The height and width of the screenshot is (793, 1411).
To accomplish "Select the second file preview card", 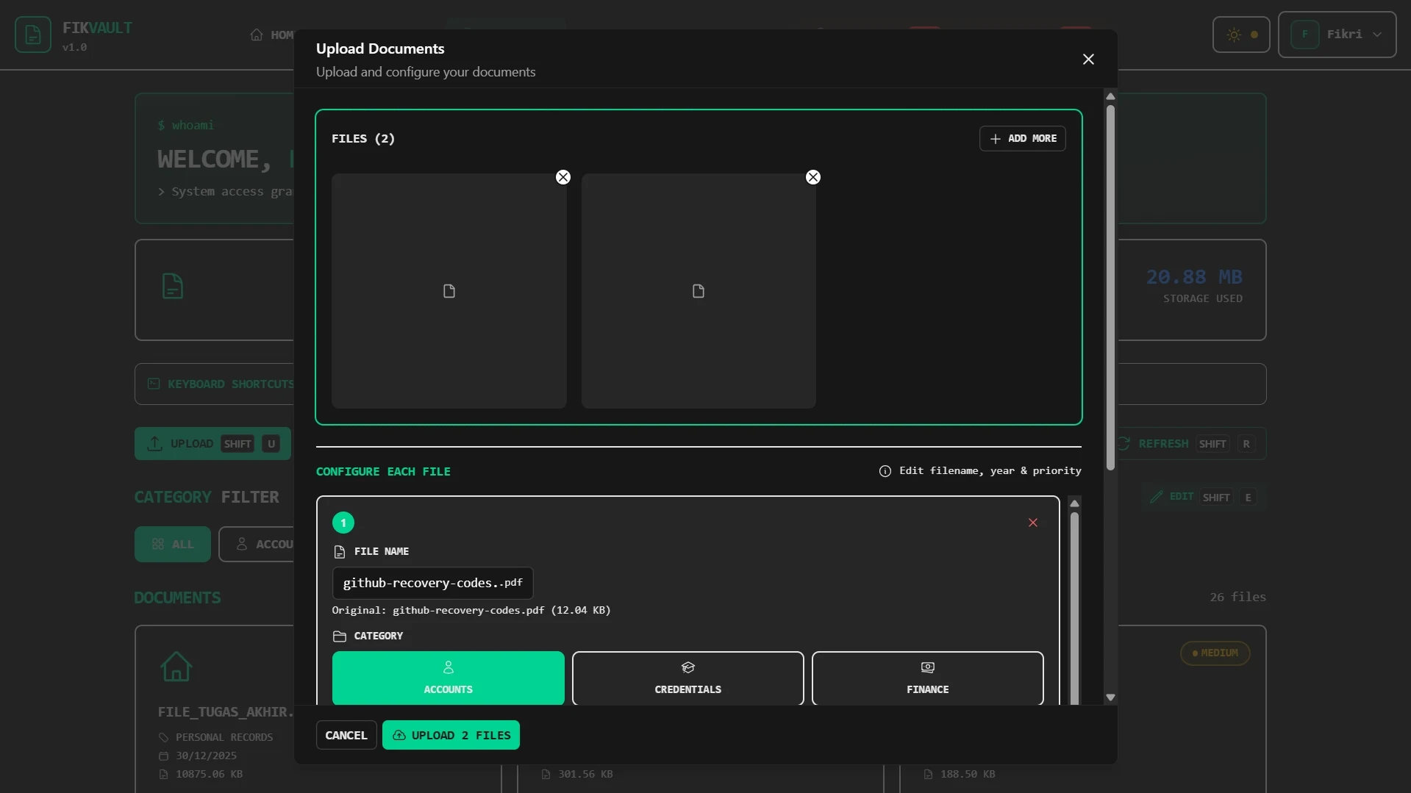I will tap(699, 291).
